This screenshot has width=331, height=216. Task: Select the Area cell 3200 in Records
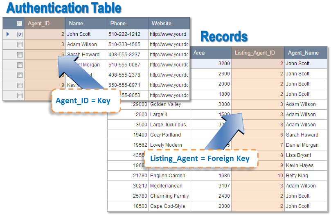[211, 64]
